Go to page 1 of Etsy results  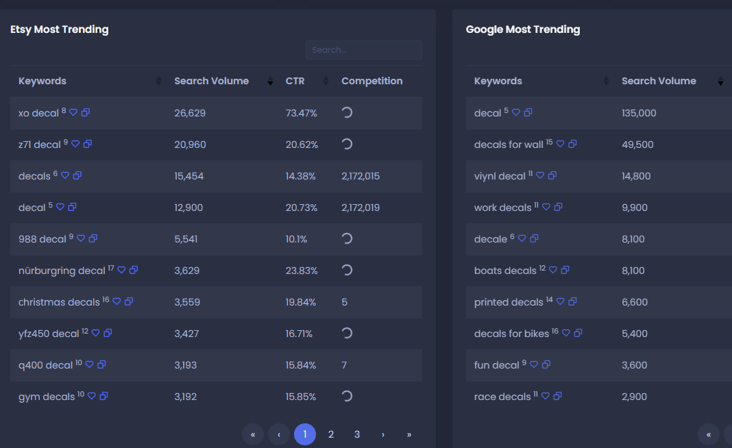(x=305, y=434)
